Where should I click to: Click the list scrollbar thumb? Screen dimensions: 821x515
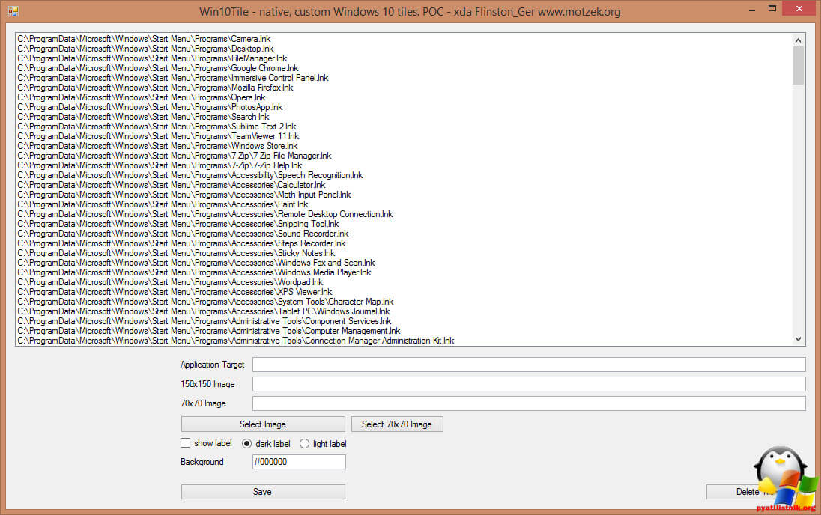[798, 65]
